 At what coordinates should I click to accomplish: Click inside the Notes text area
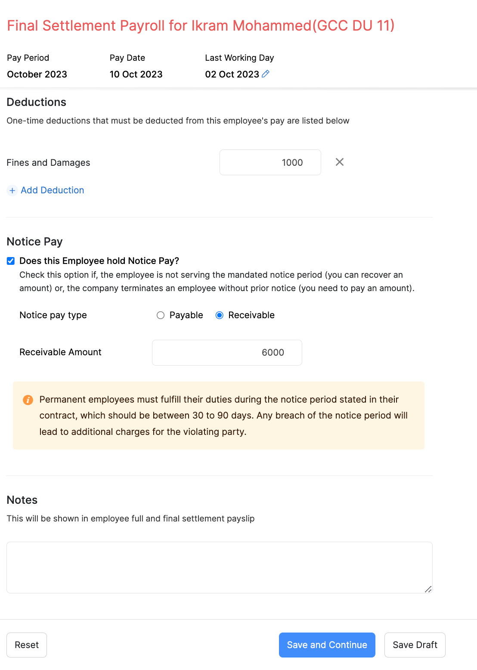219,567
